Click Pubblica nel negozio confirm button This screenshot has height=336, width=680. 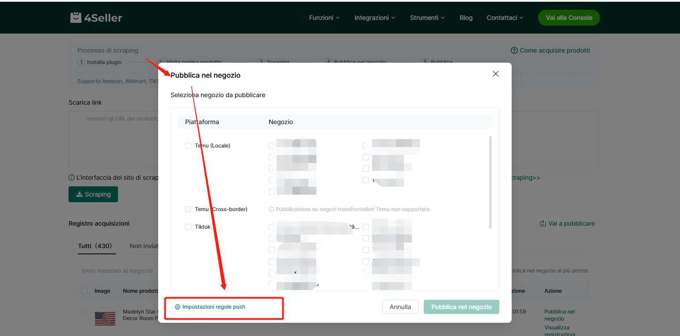click(461, 307)
